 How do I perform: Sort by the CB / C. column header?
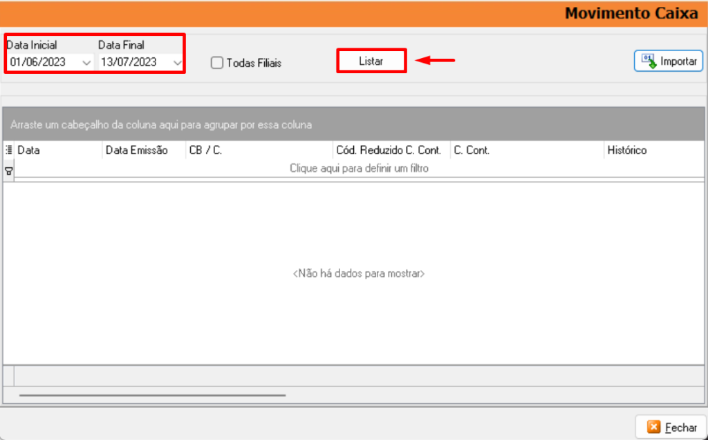pyautogui.click(x=259, y=150)
